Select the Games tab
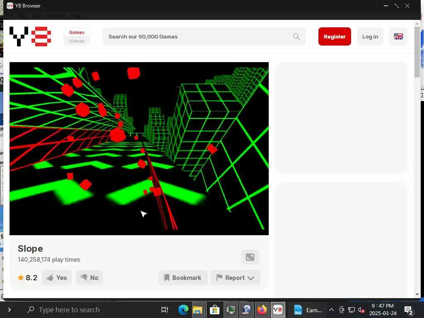Screen dimensions: 424x318 pos(77,32)
